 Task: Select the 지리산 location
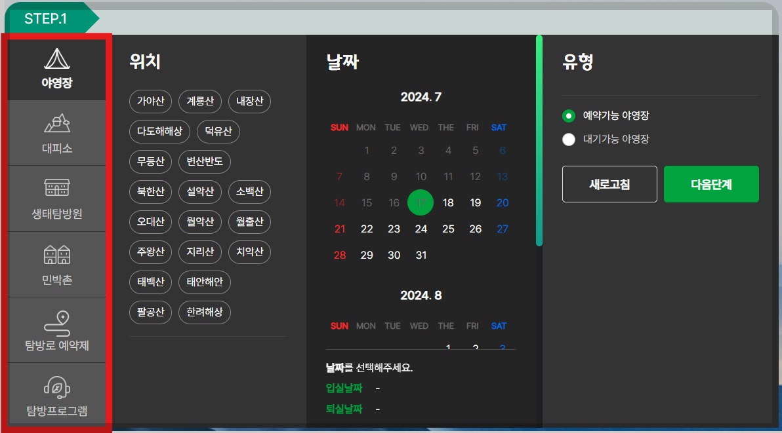click(199, 252)
